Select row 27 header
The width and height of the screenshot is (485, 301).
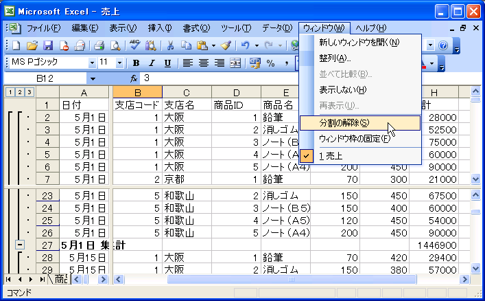(47, 245)
